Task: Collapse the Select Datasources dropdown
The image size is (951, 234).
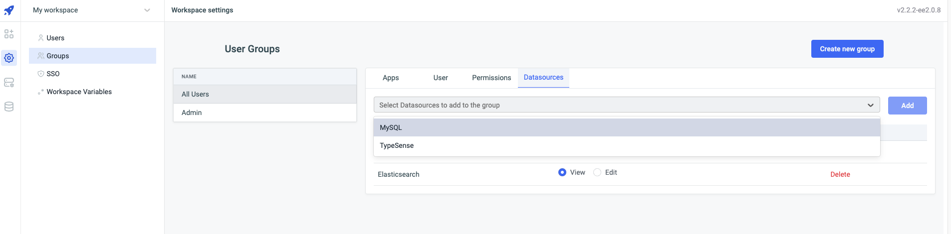Action: click(x=870, y=105)
